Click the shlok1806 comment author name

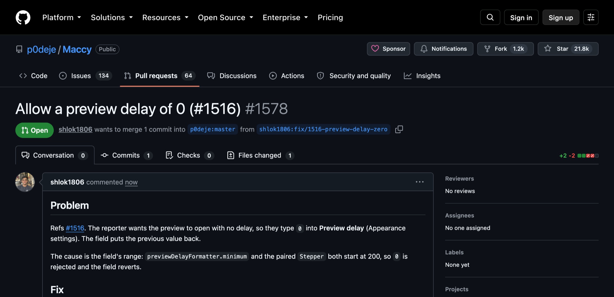67,182
